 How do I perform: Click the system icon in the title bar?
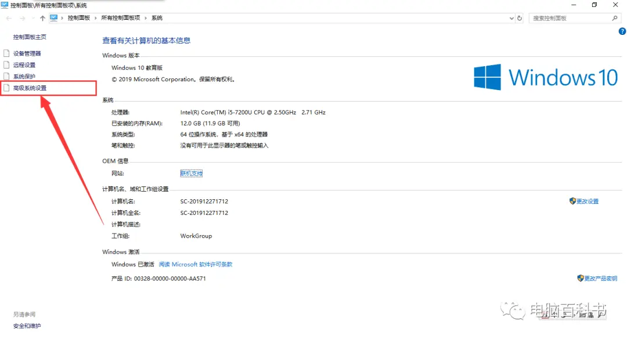tap(5, 5)
